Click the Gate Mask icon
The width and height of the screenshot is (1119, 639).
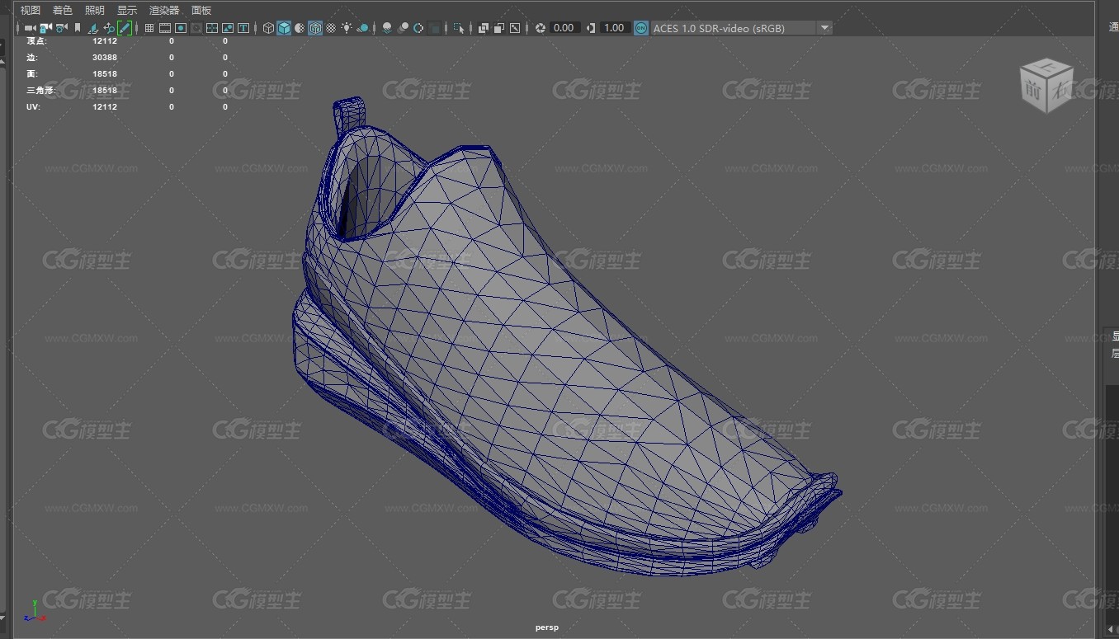[x=196, y=28]
